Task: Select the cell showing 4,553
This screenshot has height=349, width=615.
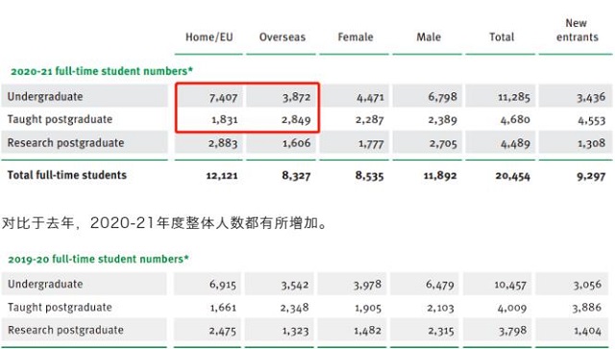Action: point(592,120)
